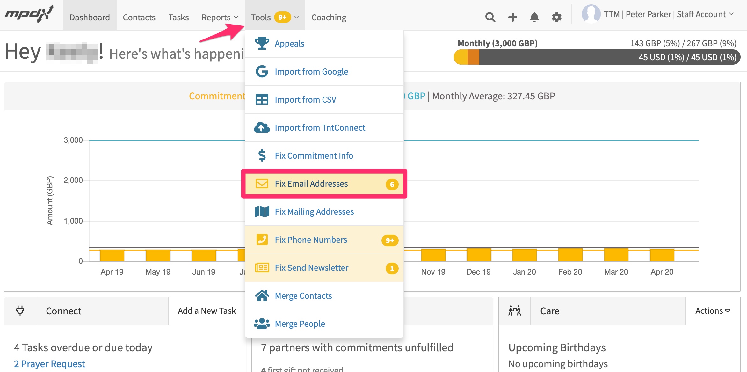Click the TntConnect cloud upload icon

coord(262,127)
